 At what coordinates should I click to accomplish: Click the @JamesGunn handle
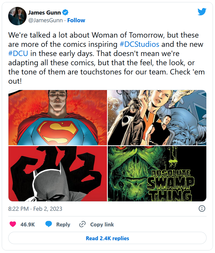(45, 20)
